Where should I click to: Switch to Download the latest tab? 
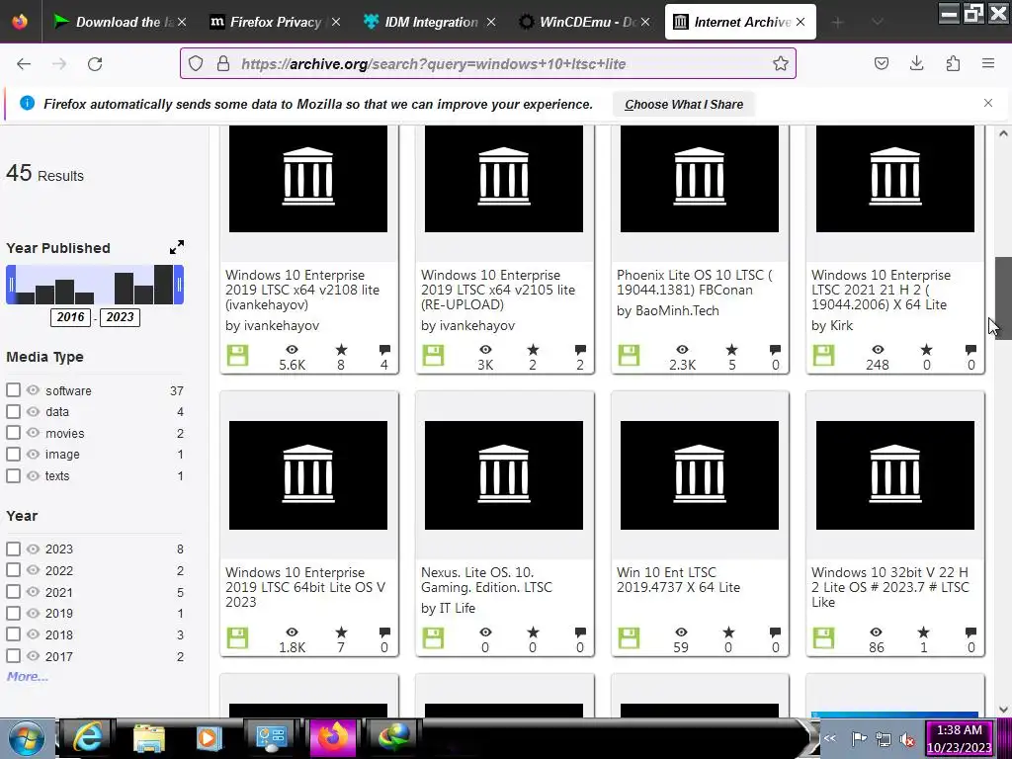point(114,22)
